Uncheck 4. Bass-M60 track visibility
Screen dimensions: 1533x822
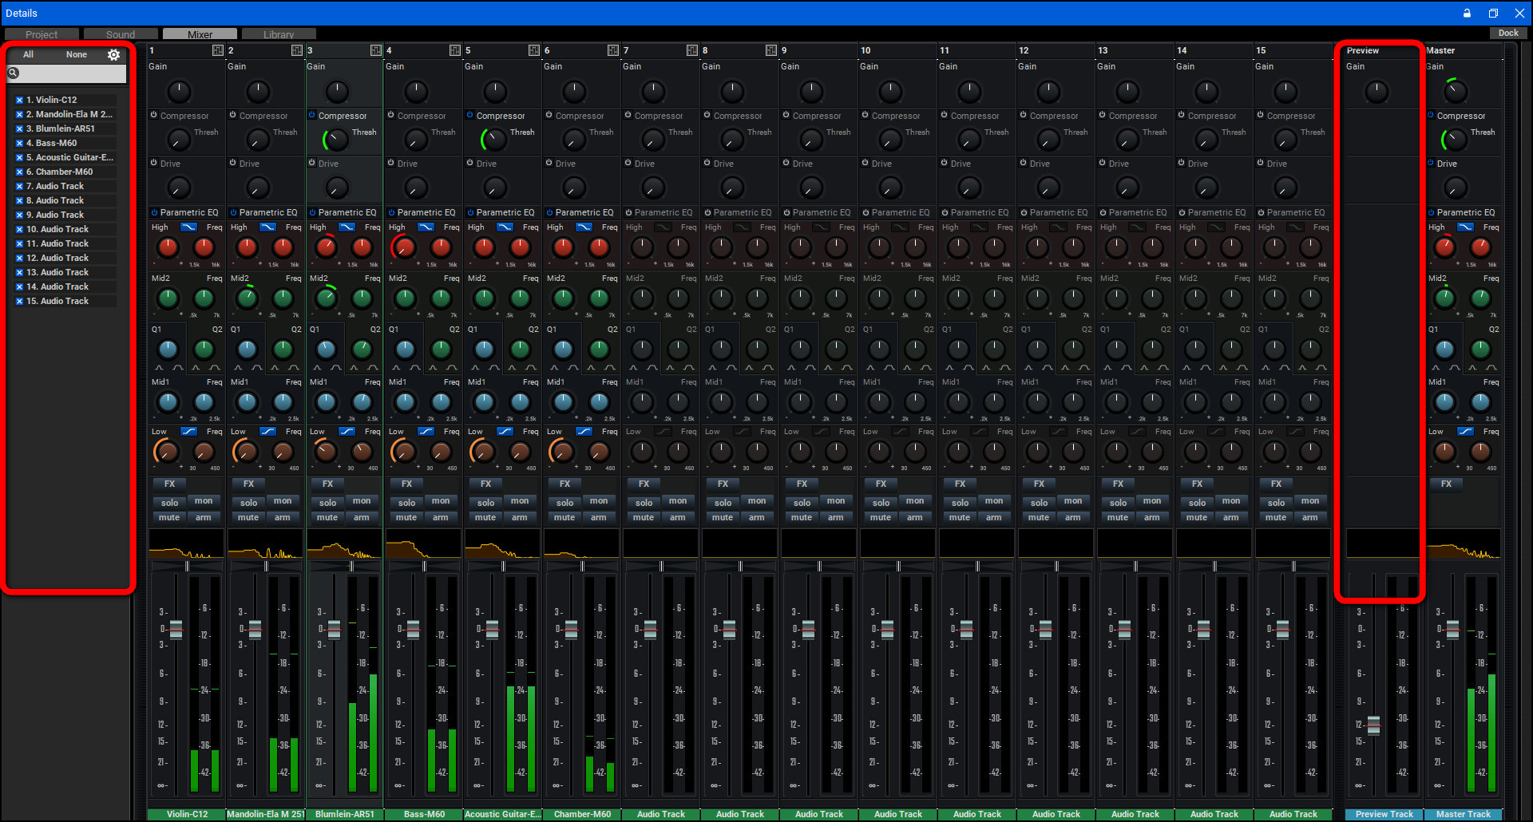point(19,143)
